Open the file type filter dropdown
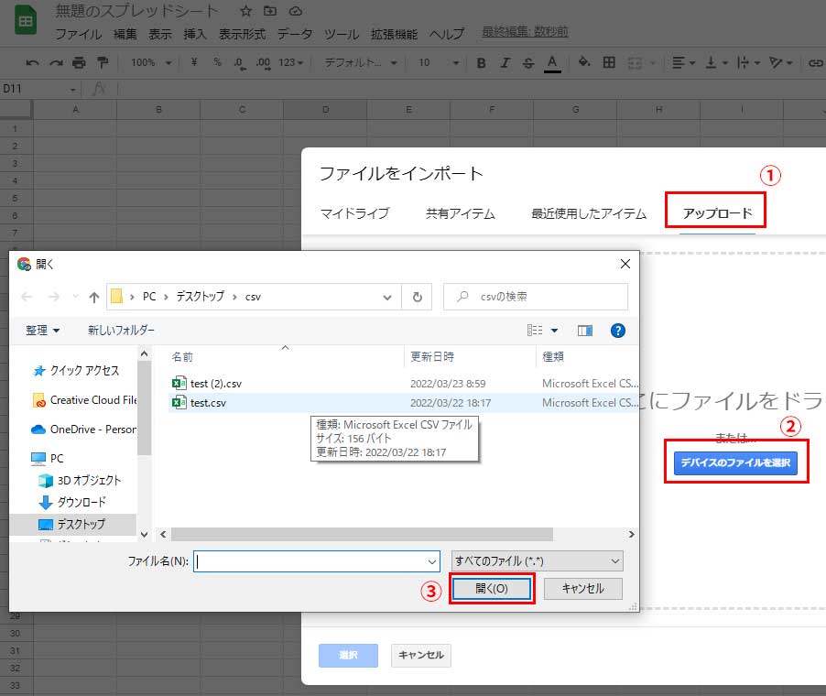The width and height of the screenshot is (826, 696). point(538,561)
